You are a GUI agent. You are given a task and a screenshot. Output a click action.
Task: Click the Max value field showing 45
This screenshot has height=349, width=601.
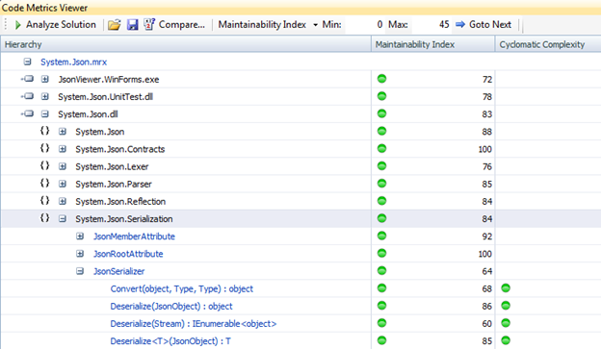click(x=431, y=24)
